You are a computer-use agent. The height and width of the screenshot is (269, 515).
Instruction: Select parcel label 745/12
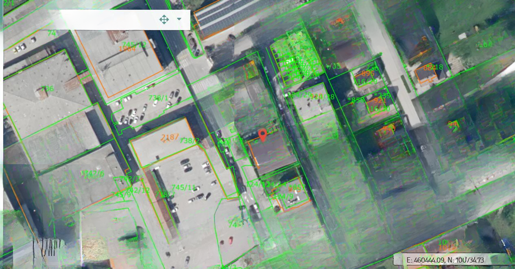134,44
